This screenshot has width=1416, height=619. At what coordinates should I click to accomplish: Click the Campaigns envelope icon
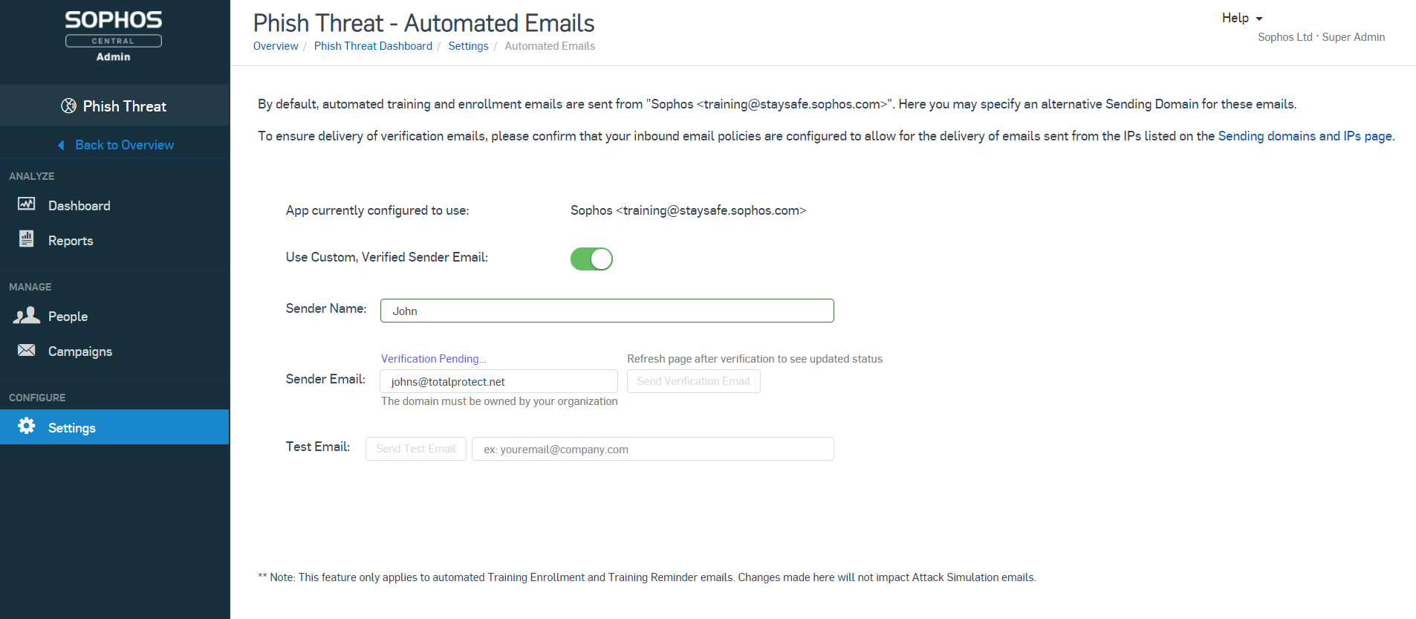tap(27, 350)
